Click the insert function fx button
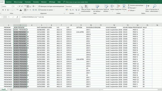 [17, 17]
